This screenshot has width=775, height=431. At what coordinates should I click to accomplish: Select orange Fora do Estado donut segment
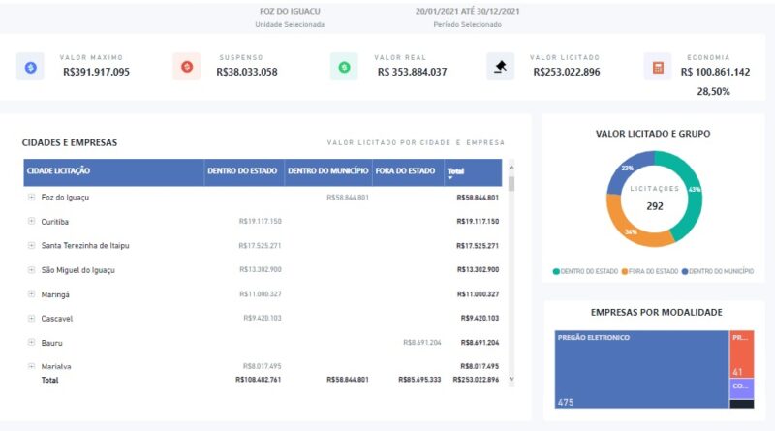click(x=623, y=223)
